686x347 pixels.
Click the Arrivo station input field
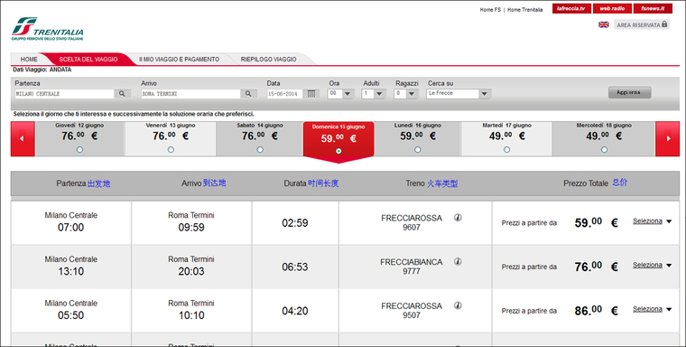point(190,94)
